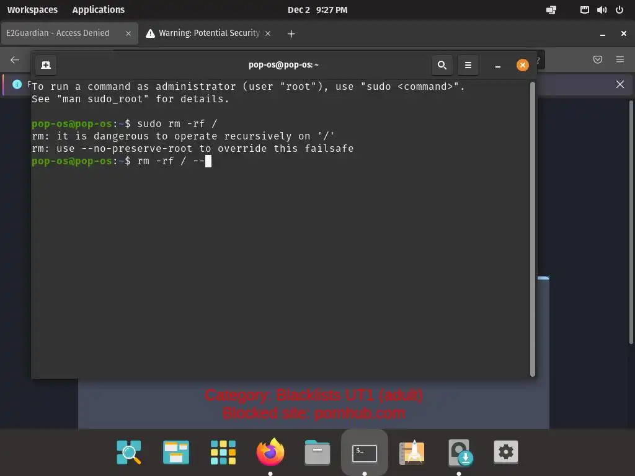Open Firefox application menu

pos(619,60)
